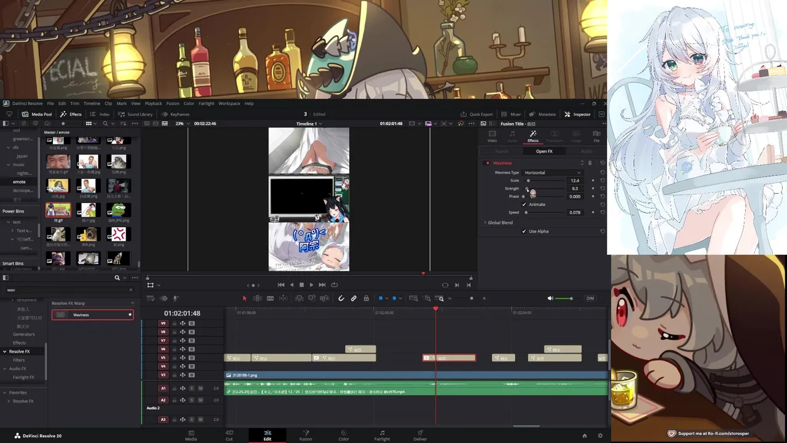Toggle the Media Pool button

[37, 114]
